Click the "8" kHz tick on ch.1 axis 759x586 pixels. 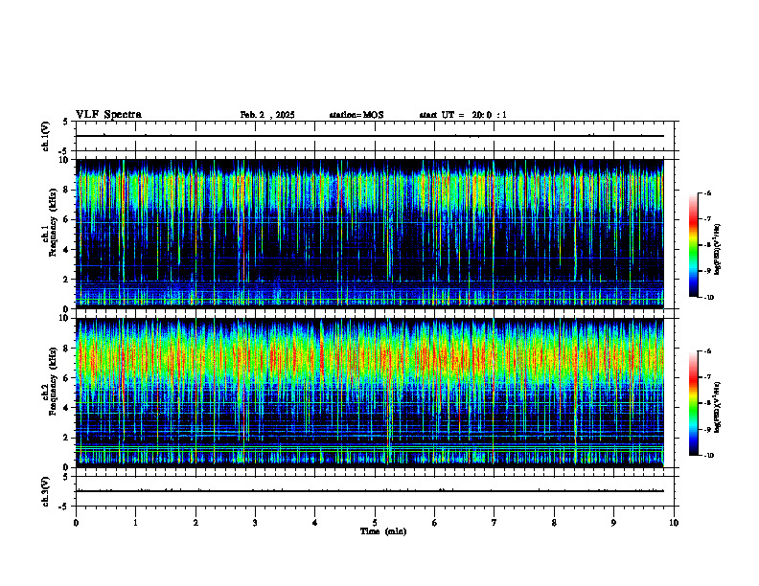pyautogui.click(x=67, y=190)
